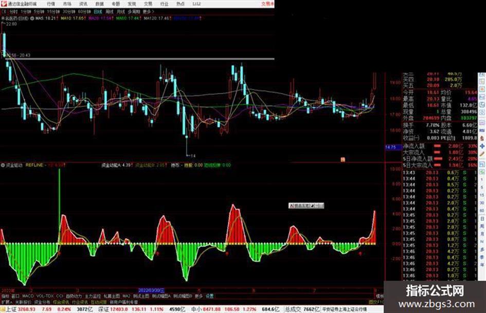Select the MACD indicator tab
486x313 pixels.
tap(28, 296)
